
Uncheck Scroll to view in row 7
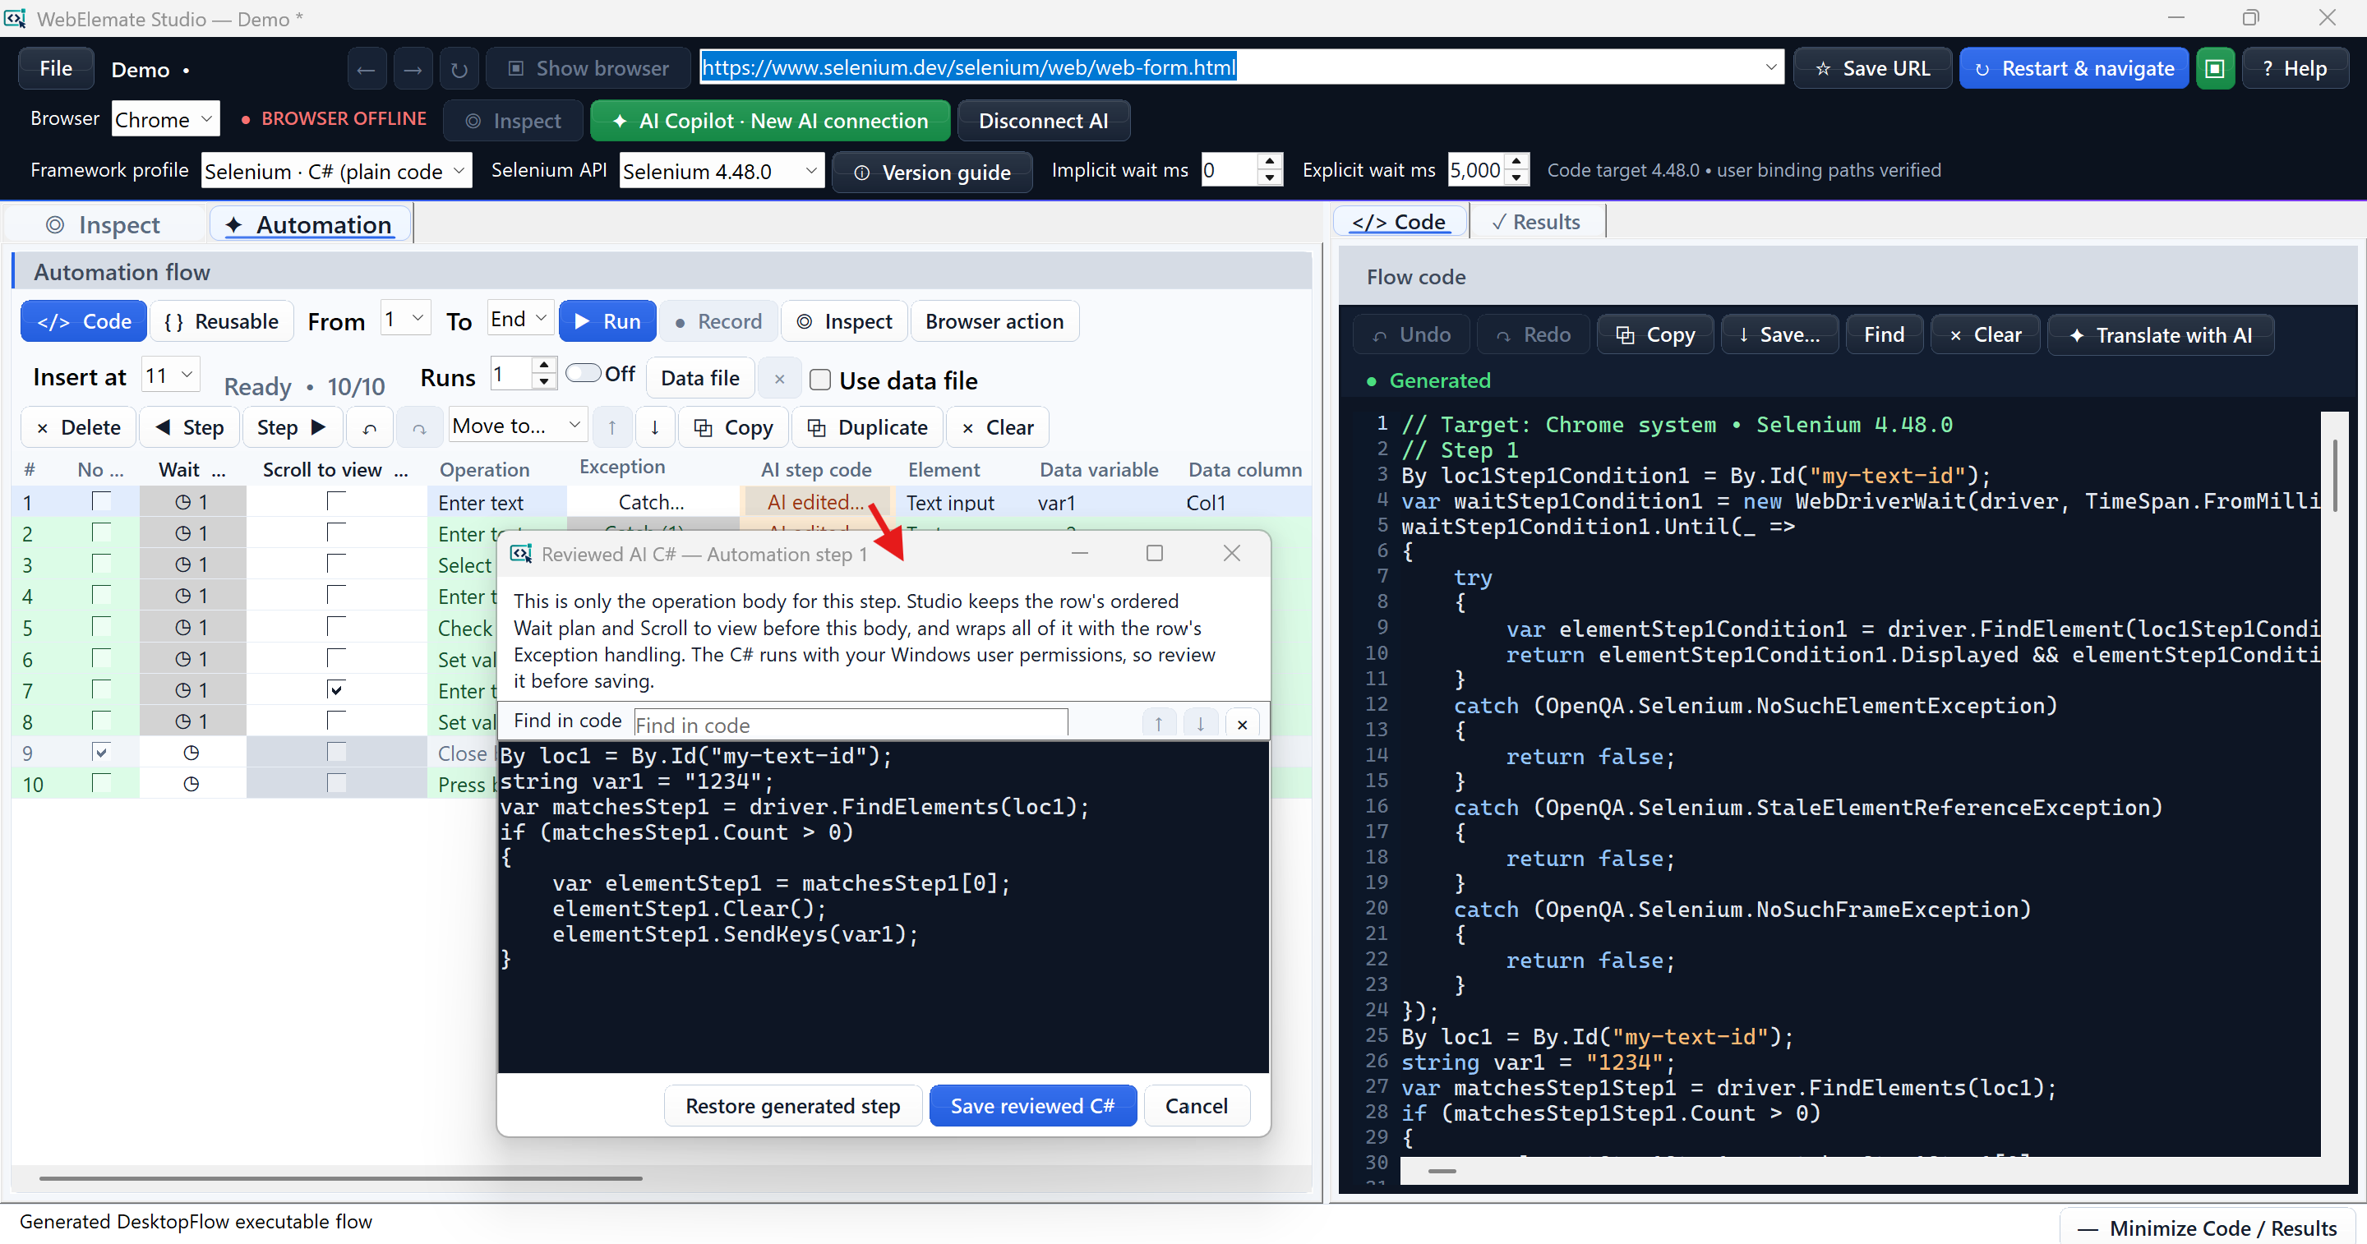(336, 689)
